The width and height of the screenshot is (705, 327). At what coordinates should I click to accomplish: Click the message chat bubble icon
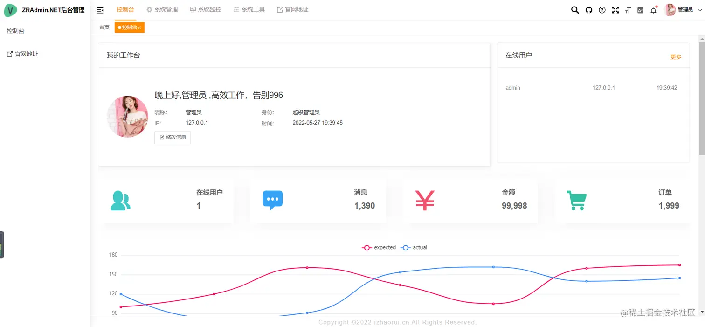pos(273,201)
